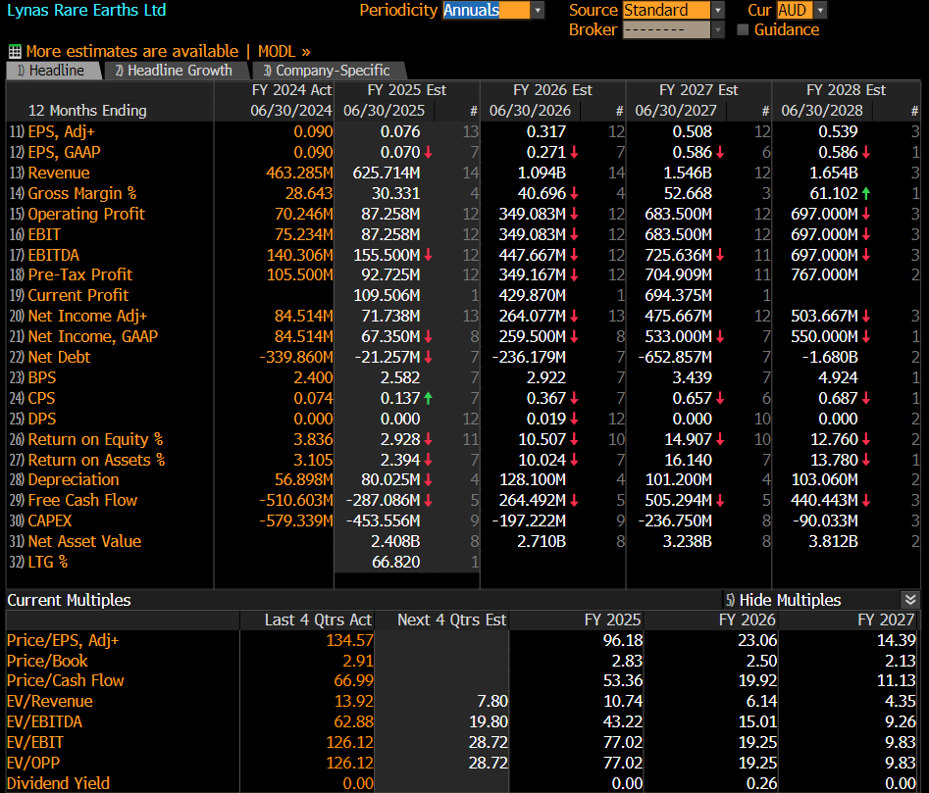Select the Net Income Adj+ row label
The width and height of the screenshot is (929, 793).
[87, 316]
